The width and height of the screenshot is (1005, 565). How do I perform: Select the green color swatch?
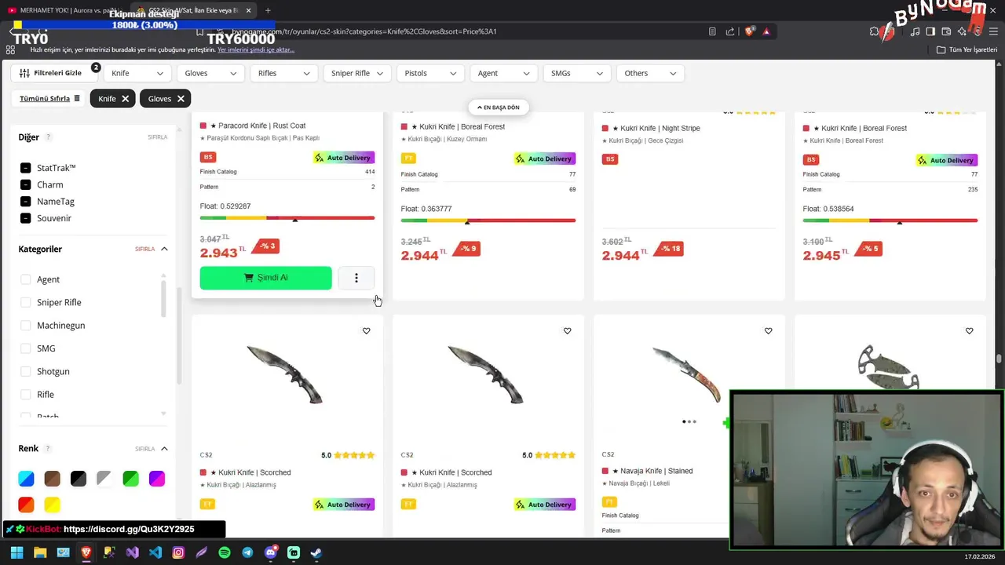point(130,479)
